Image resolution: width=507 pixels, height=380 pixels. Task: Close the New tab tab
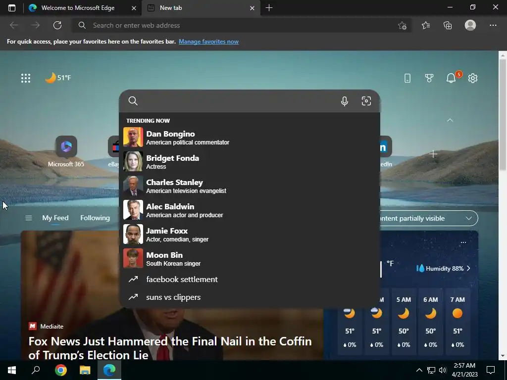click(x=252, y=8)
